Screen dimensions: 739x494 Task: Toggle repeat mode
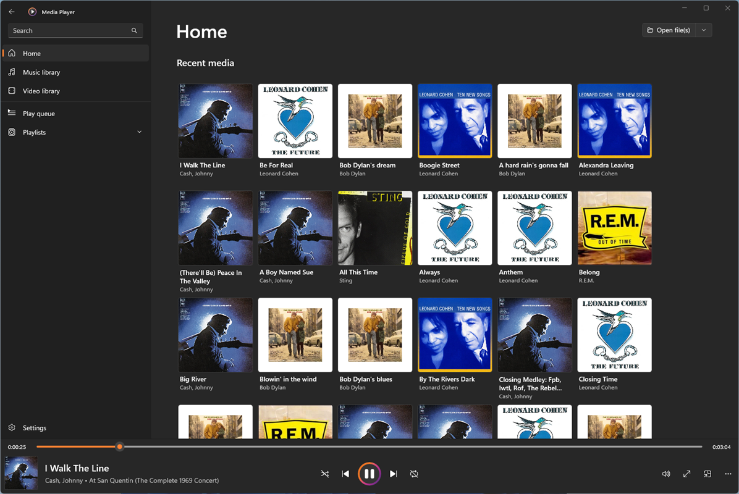click(x=414, y=474)
